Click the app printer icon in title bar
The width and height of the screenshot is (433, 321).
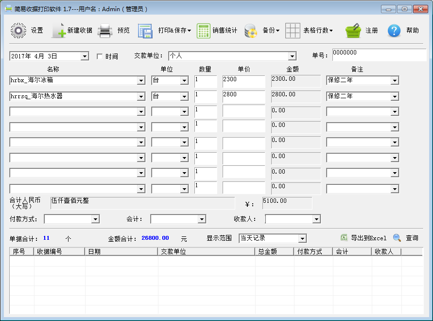(9, 9)
